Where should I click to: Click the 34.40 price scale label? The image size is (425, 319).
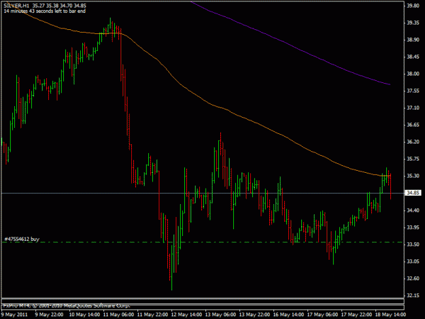(x=413, y=210)
